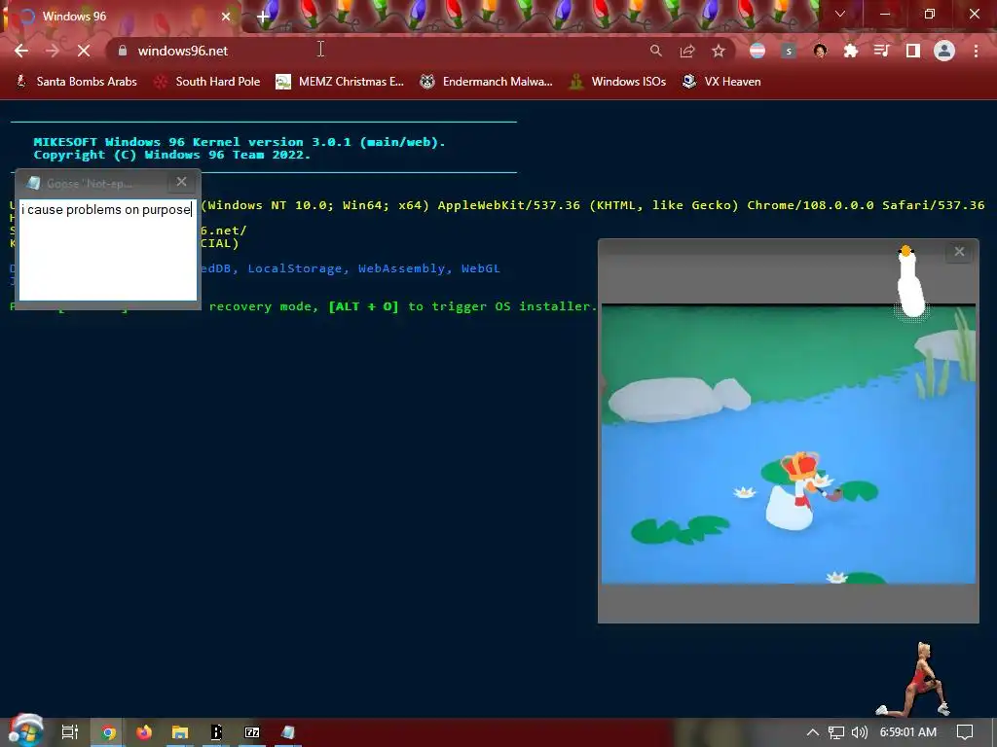This screenshot has width=997, height=747.
Task: Stop loading the windows96.net page
Action: (x=84, y=51)
